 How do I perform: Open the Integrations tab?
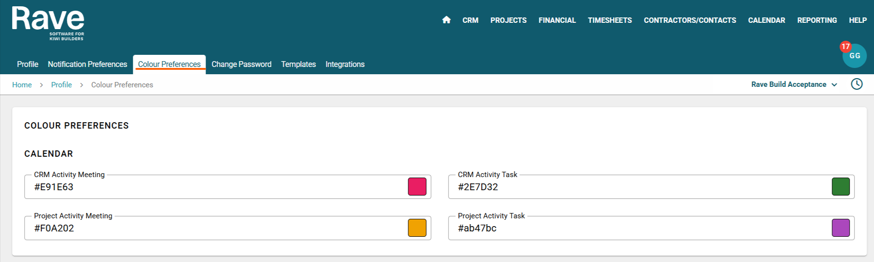pos(345,64)
